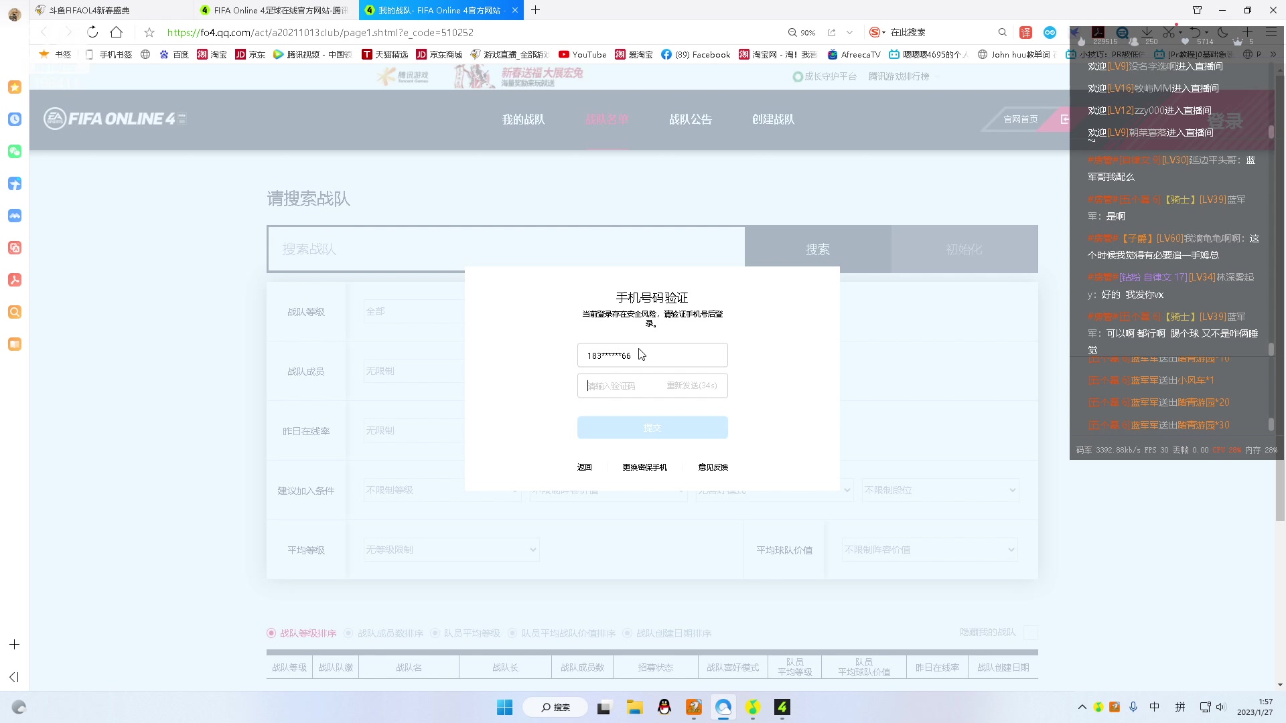Select 战队等级排序 radio button
This screenshot has width=1286, height=723.
tap(271, 633)
